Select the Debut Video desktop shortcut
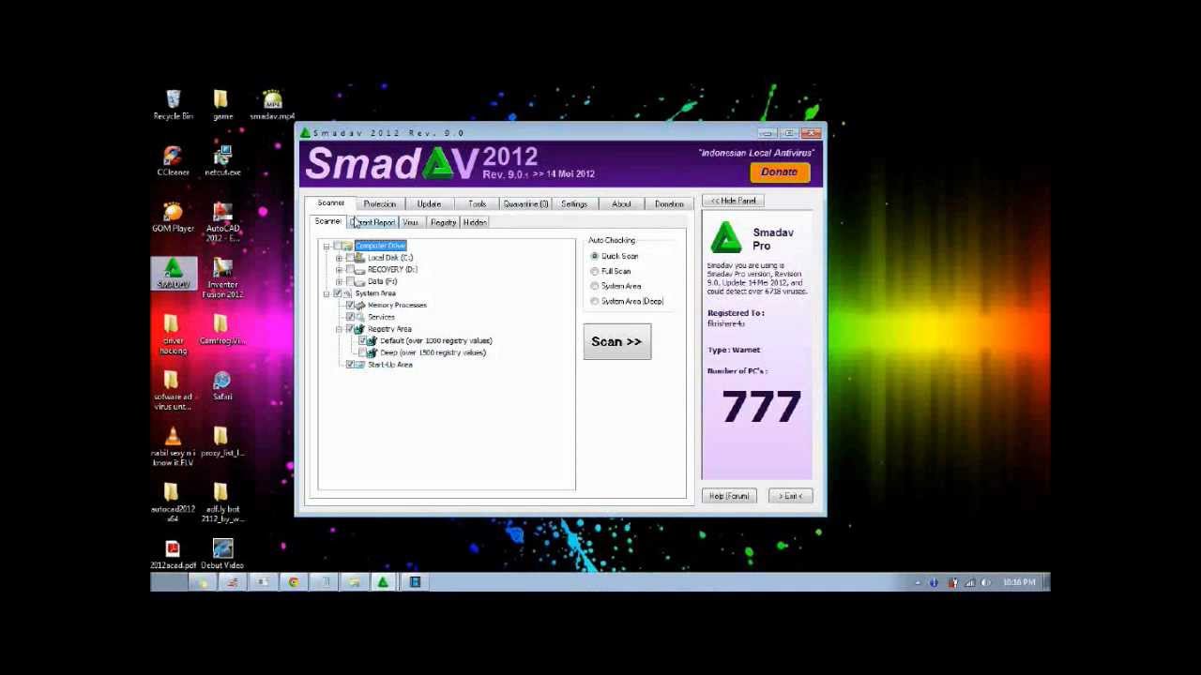Screen dimensions: 1201x675 [x=222, y=555]
